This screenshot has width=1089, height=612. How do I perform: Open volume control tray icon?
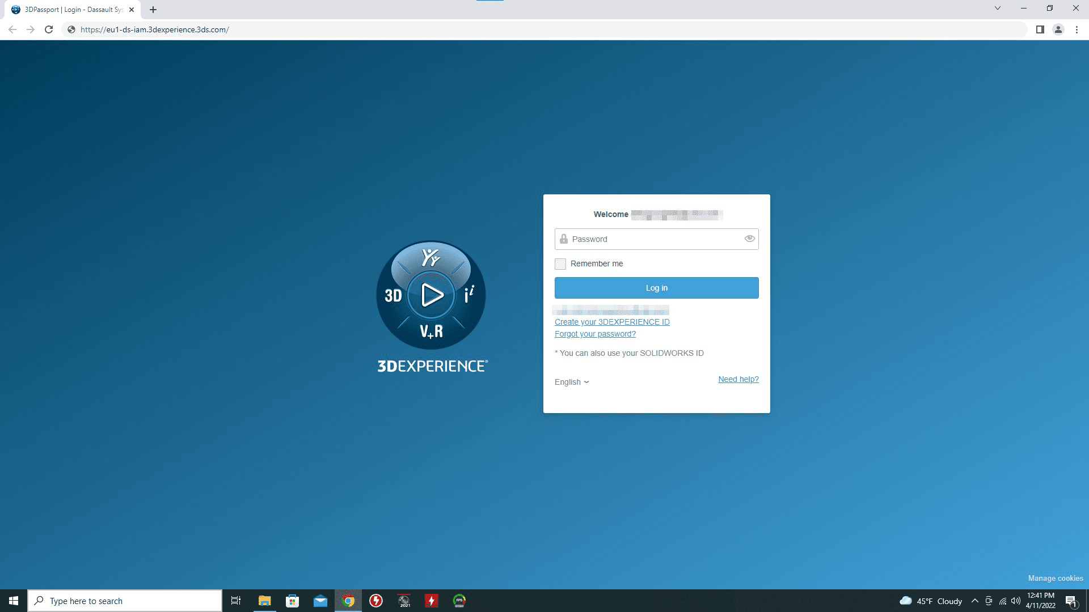(x=1016, y=601)
